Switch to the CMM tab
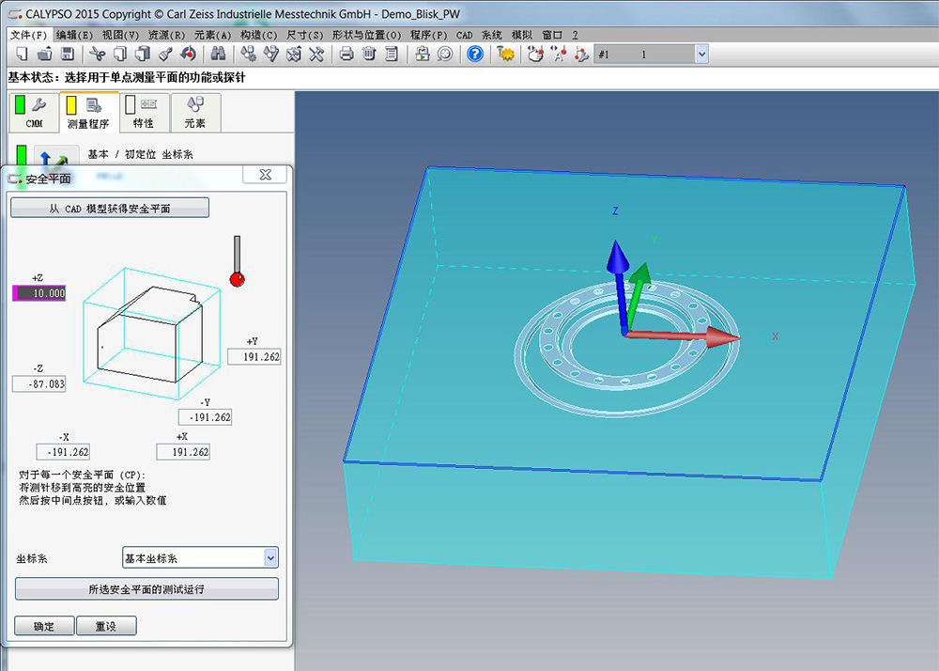The height and width of the screenshot is (671, 939). 34,112
